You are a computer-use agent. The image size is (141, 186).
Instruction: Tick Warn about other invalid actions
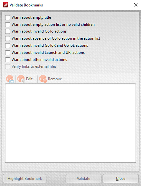tap(7, 60)
